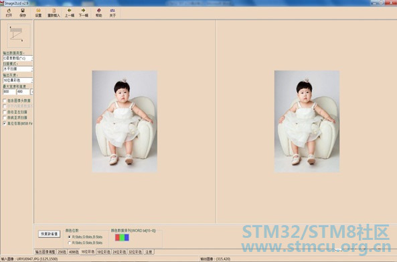This screenshot has height=262, width=397.
Task: Enable the 包含图像头数据 checkbox
Action: (5, 101)
